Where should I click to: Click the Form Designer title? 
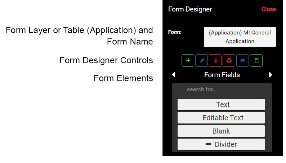tap(190, 9)
